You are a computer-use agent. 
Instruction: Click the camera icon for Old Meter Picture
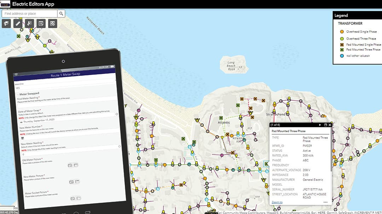click(x=70, y=165)
